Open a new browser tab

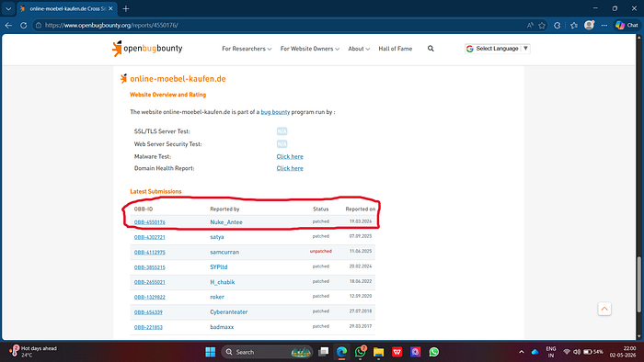click(126, 8)
